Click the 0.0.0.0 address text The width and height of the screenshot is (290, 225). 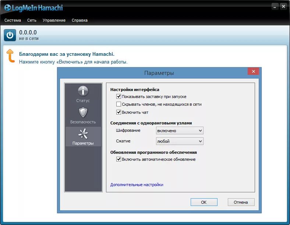point(28,32)
